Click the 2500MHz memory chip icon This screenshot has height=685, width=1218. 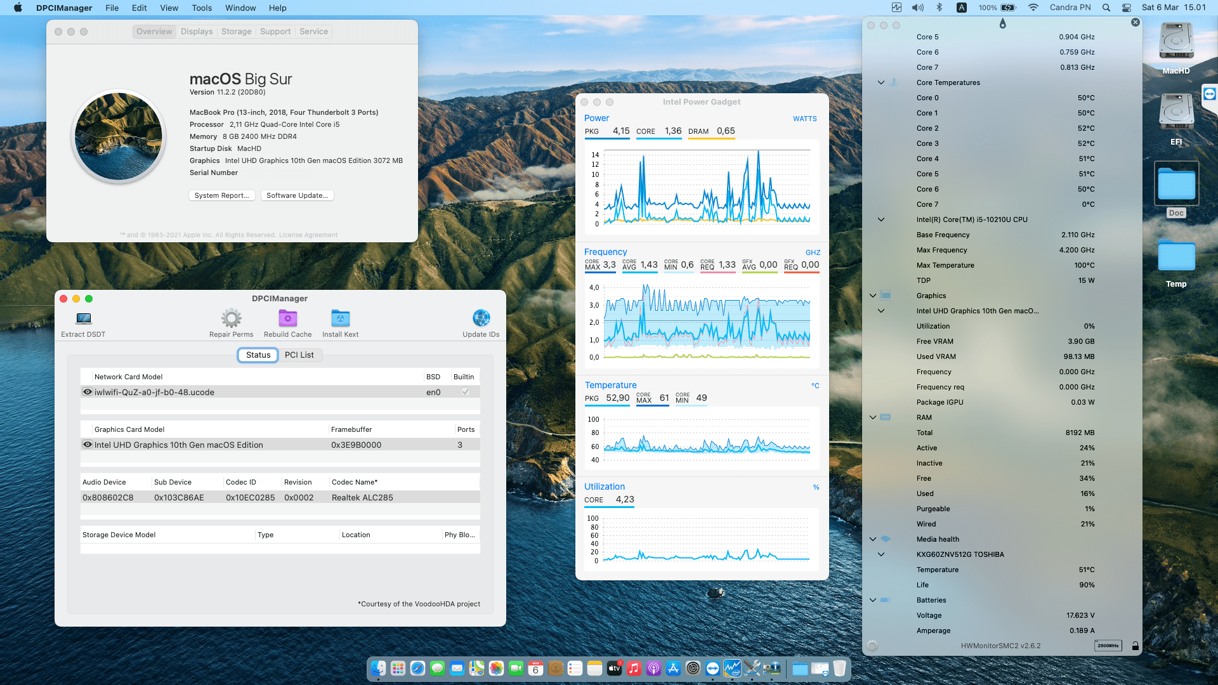[x=1108, y=646]
